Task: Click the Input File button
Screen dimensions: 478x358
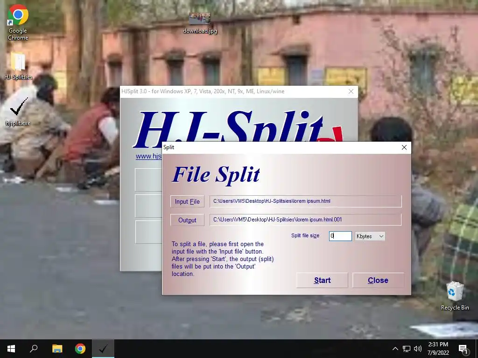Action: (x=187, y=201)
